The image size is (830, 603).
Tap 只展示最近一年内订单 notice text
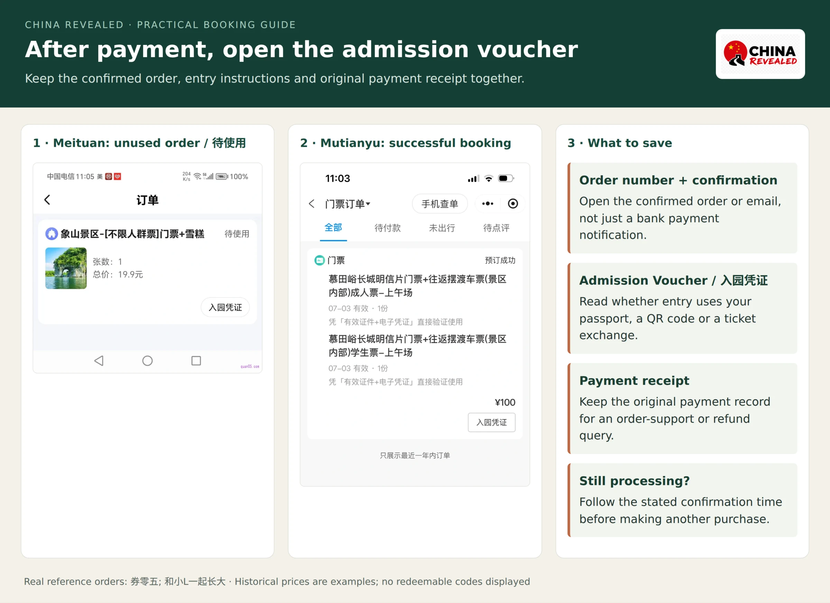coord(415,455)
